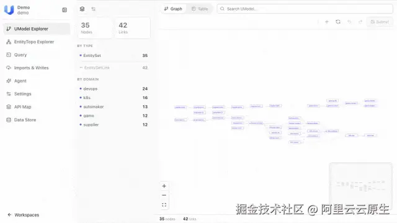Viewport: 397px width, 223px height.
Task: Click the refresh toolbar icon
Action: pyautogui.click(x=338, y=22)
